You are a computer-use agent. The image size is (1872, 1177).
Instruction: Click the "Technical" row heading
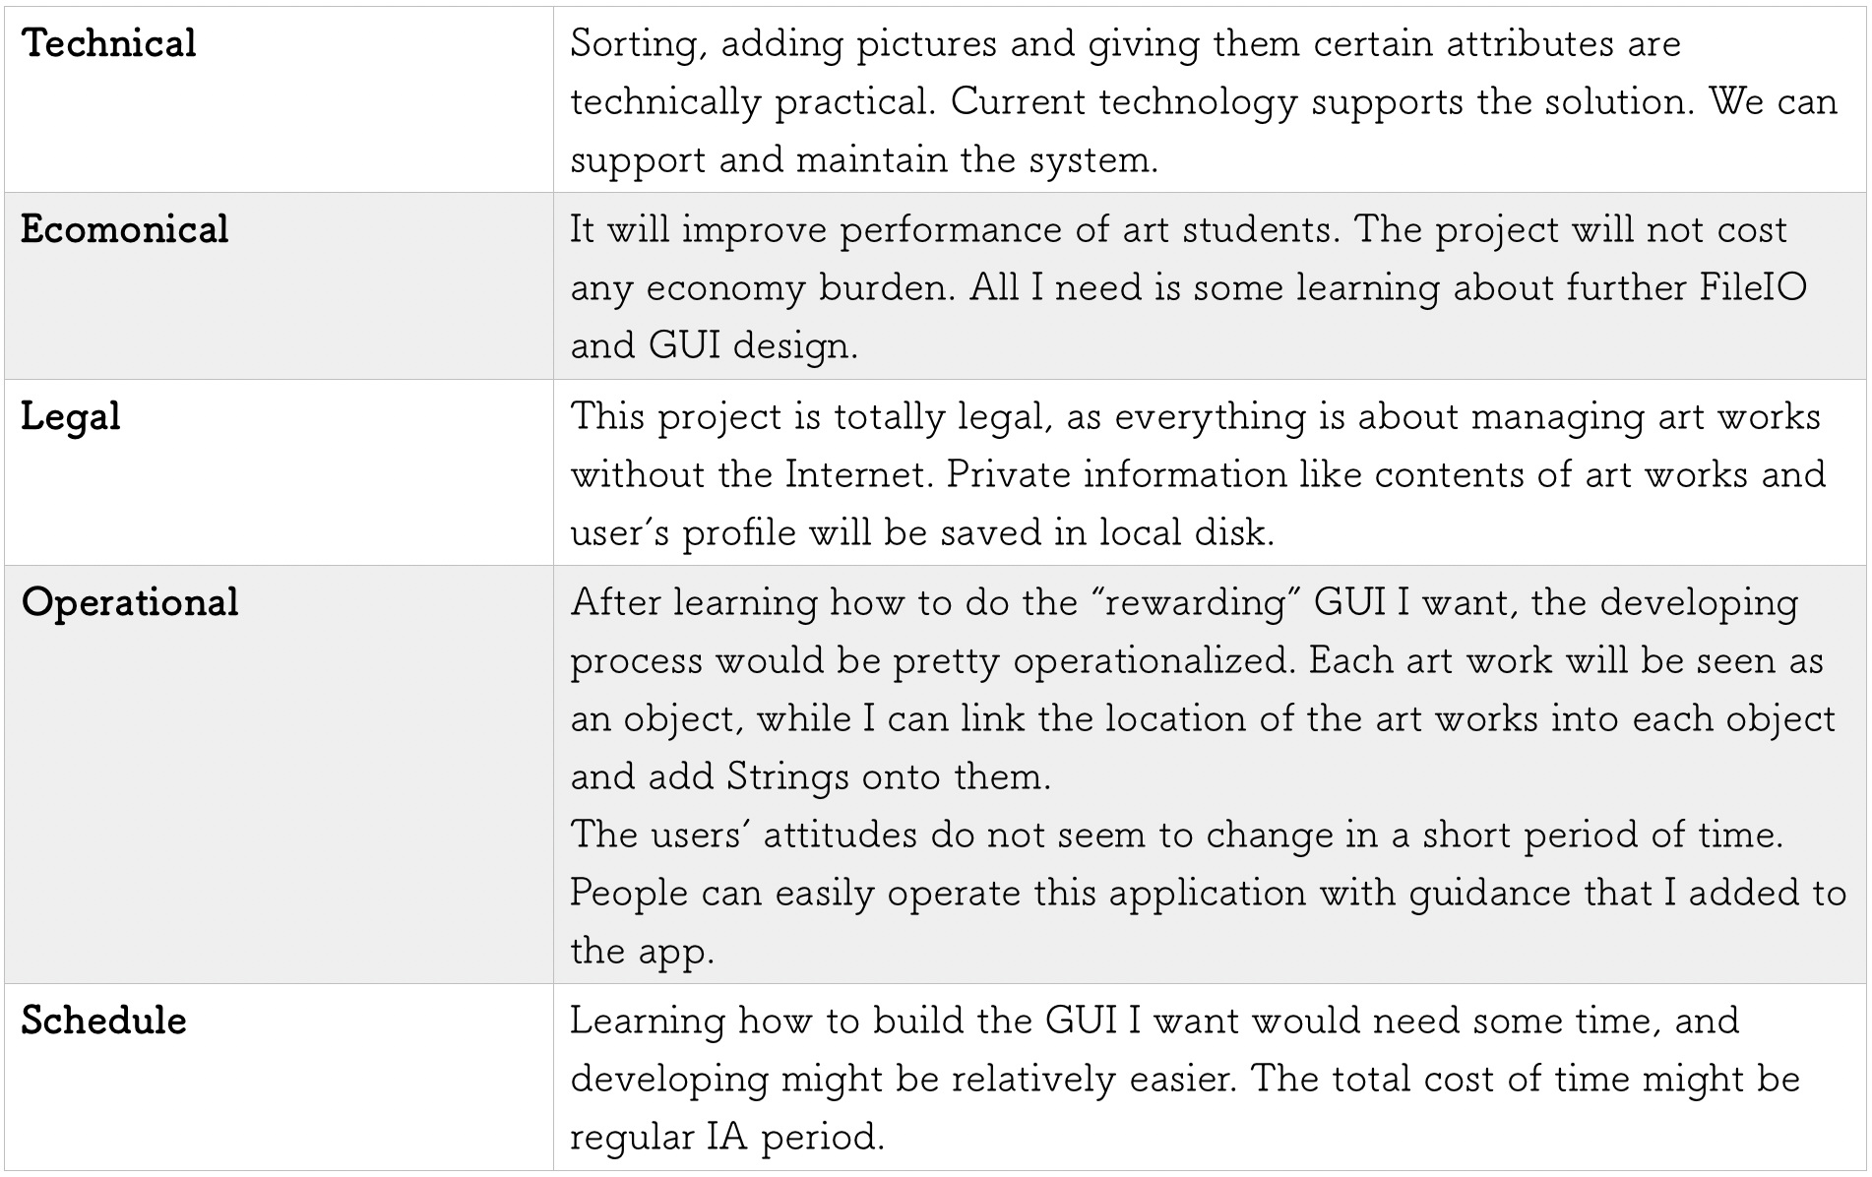(x=109, y=44)
